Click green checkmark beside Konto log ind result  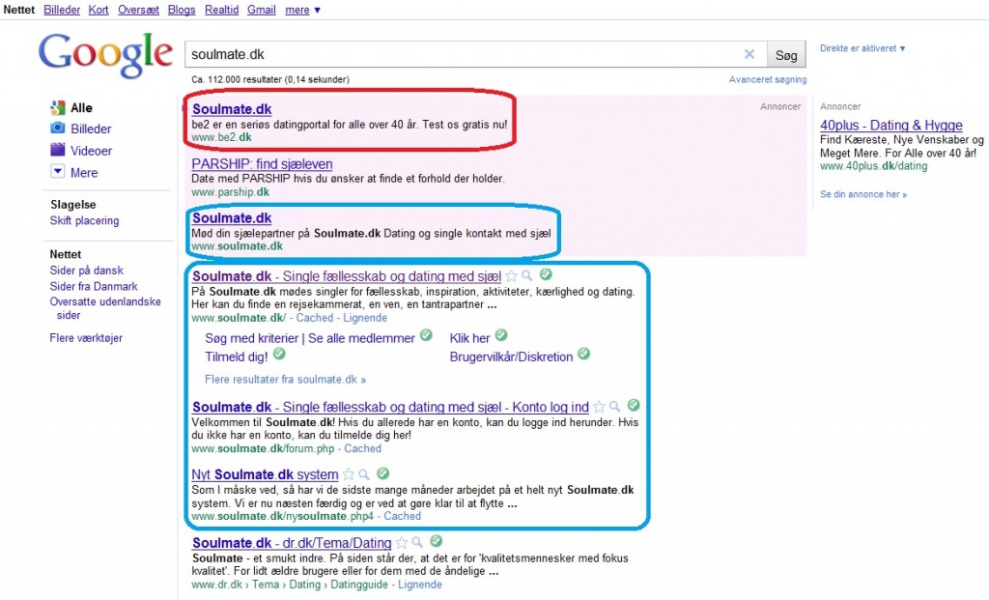click(x=634, y=405)
